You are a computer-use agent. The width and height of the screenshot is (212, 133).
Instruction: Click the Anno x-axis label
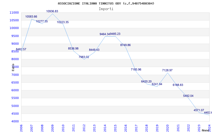(x=205, y=130)
